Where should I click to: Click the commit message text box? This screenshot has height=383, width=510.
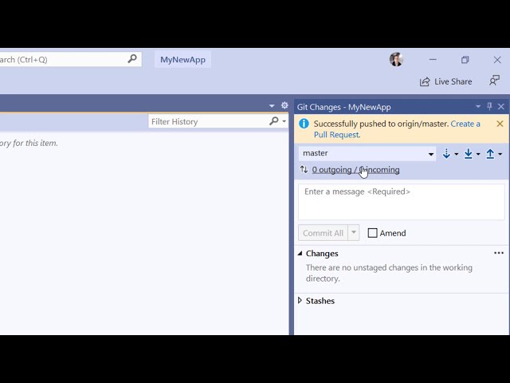click(x=402, y=202)
